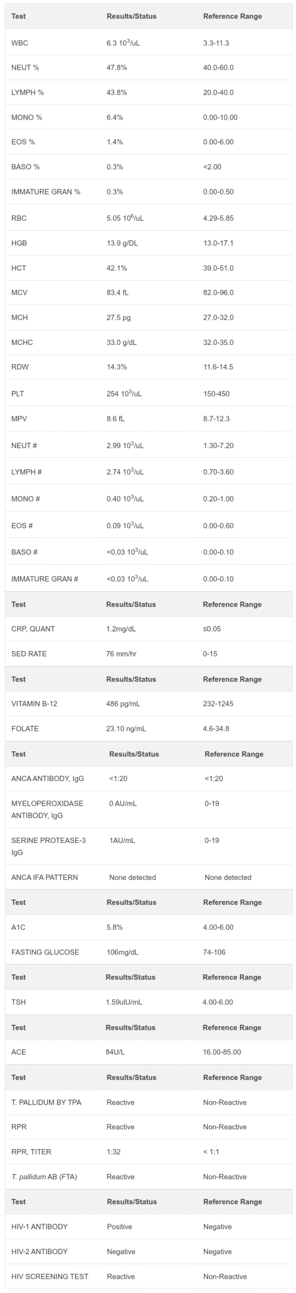
Task: Click MYELOPEROXIDASE ANTIBODY, IgG label
Action: click(47, 809)
